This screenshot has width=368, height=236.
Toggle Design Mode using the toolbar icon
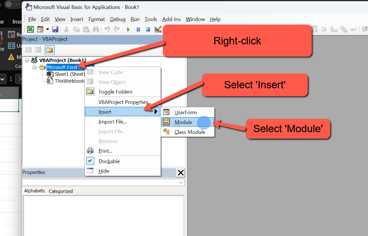pyautogui.click(x=158, y=29)
